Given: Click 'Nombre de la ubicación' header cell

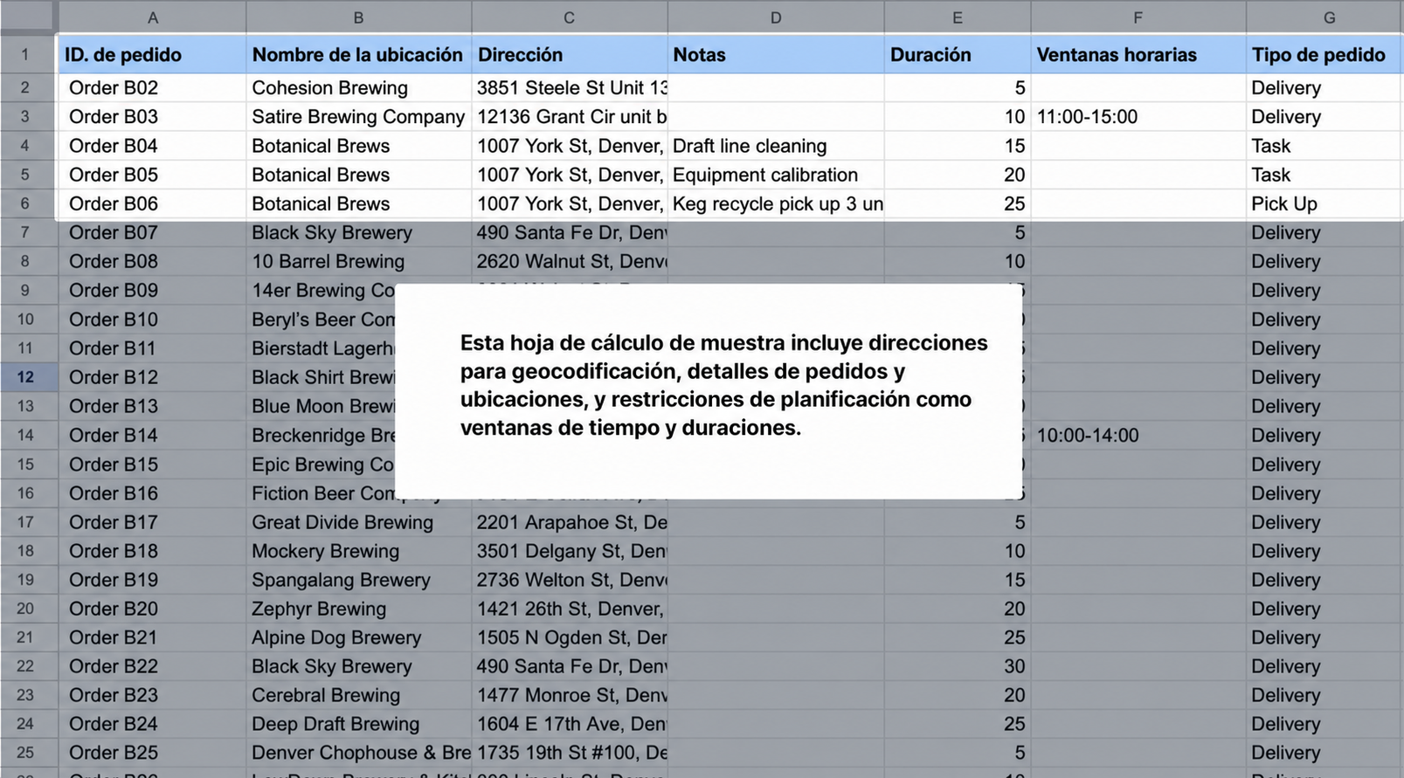Looking at the screenshot, I should click(358, 54).
